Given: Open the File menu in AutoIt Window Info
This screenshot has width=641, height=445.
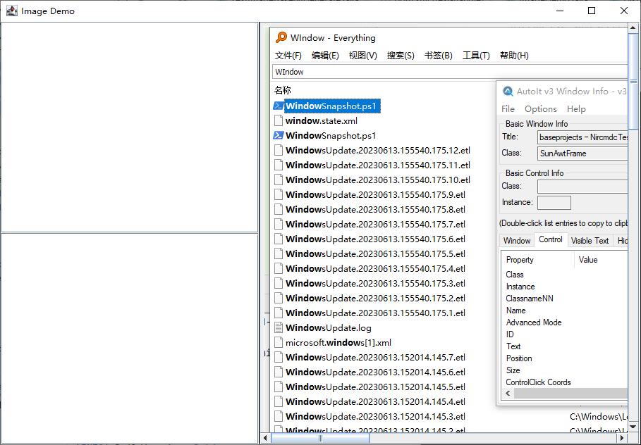Looking at the screenshot, I should pos(507,108).
